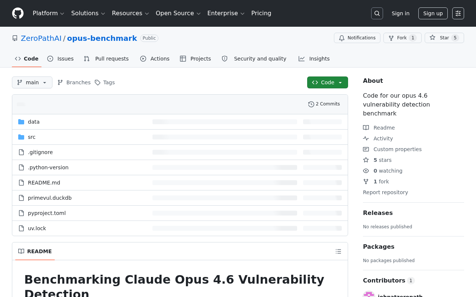Click the branch icon beside Branches

(x=60, y=82)
